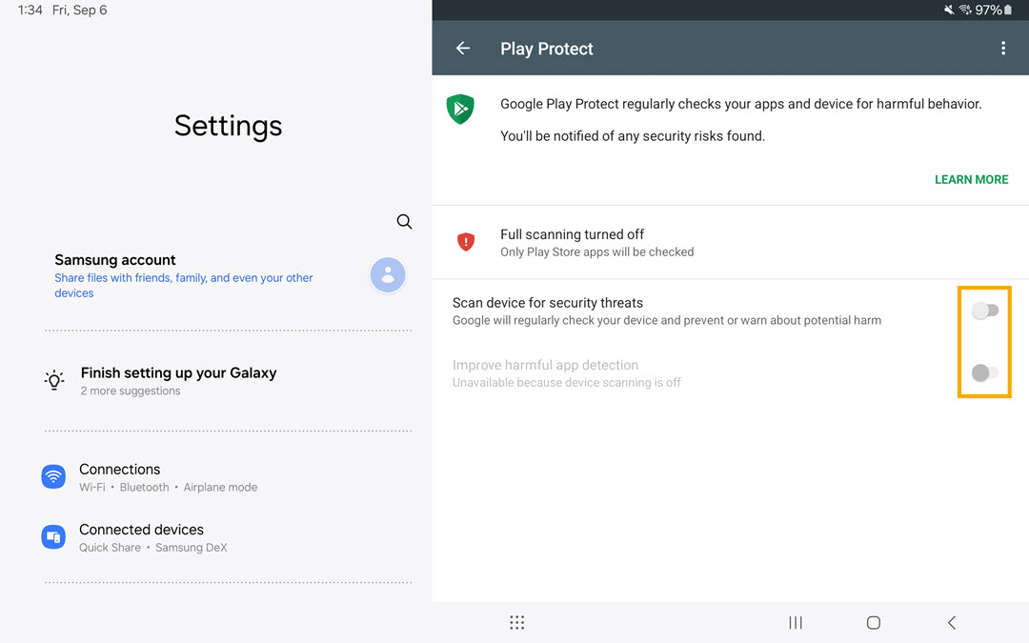Viewport: 1029px width, 643px height.
Task: Open the Connections settings item
Action: click(x=168, y=477)
